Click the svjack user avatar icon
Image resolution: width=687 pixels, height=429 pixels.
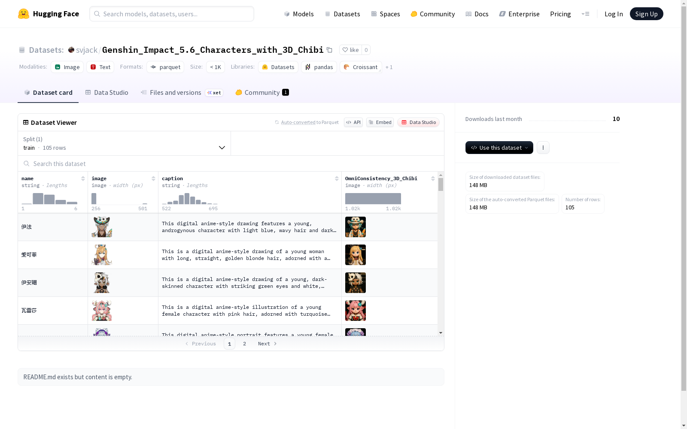coord(71,50)
